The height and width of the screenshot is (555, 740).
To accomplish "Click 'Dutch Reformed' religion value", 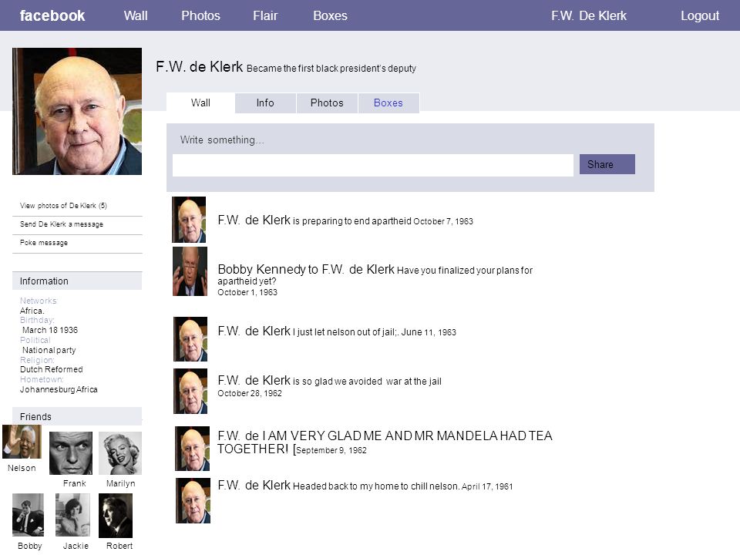I will click(x=52, y=369).
